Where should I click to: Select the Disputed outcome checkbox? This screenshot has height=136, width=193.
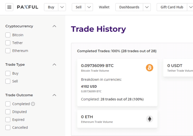(x=8, y=112)
